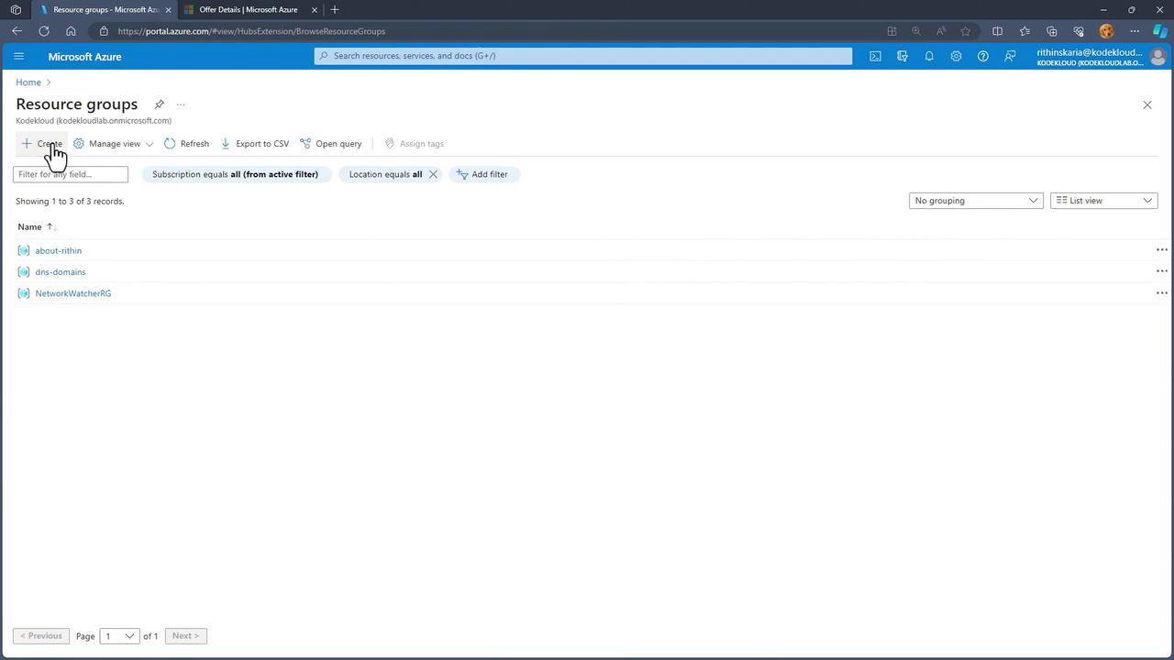
Task: Go to the previous page of results
Action: pos(41,636)
